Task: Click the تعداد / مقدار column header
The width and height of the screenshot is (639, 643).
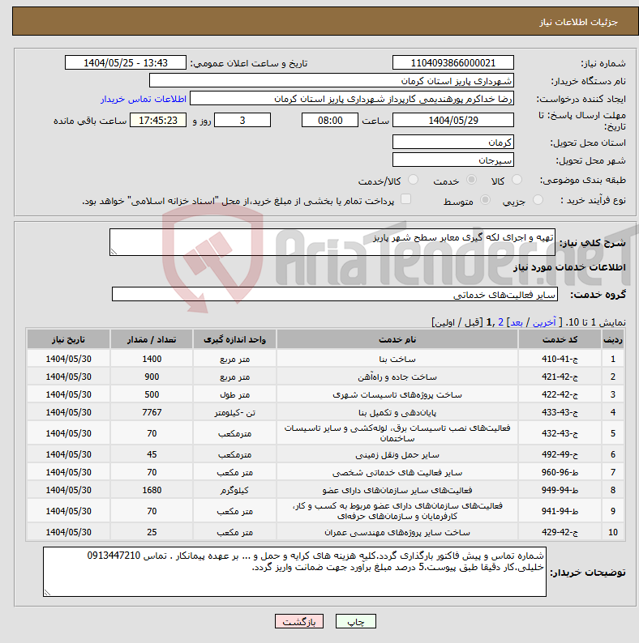Action: 152,339
